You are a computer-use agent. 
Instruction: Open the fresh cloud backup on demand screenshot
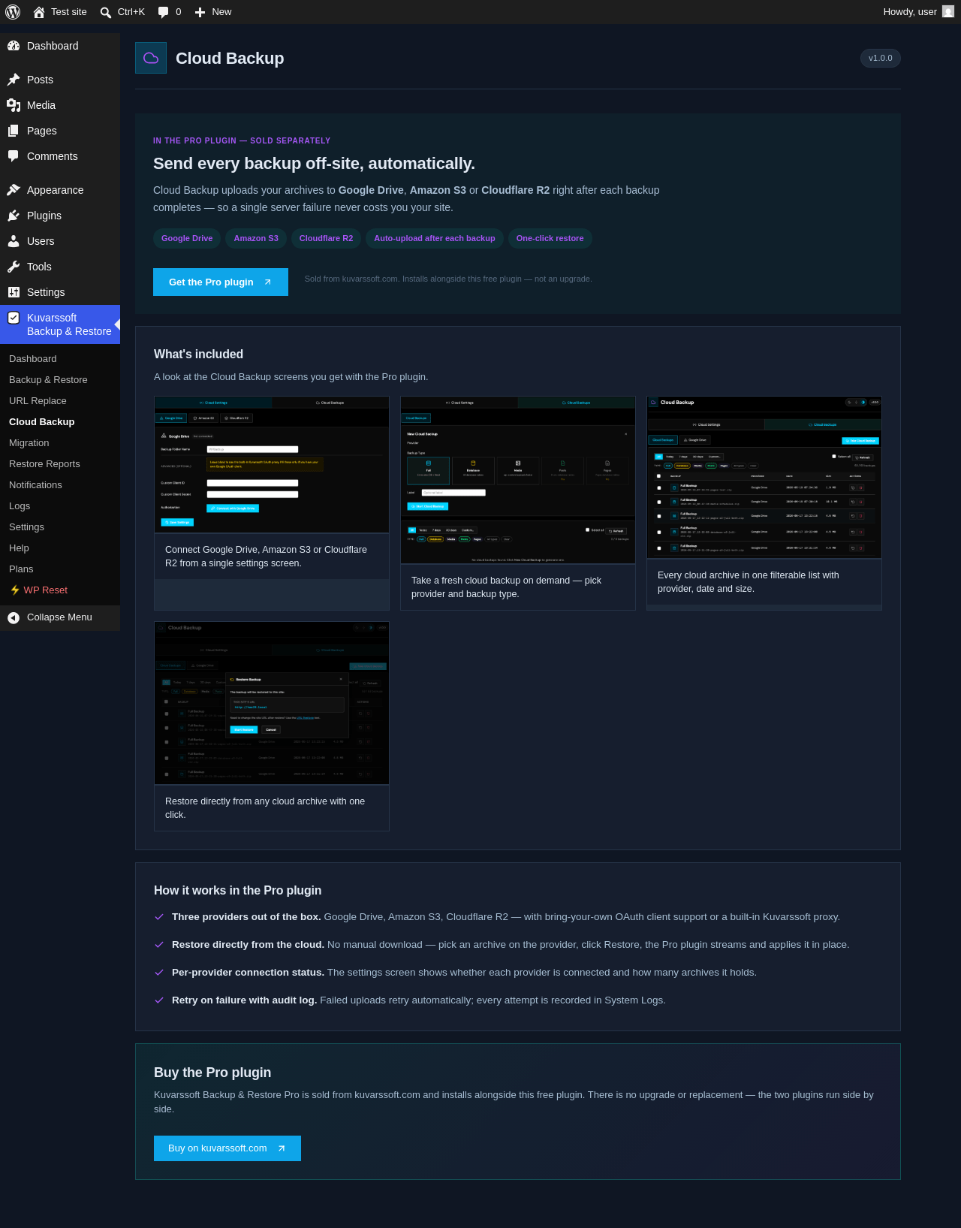[x=518, y=480]
